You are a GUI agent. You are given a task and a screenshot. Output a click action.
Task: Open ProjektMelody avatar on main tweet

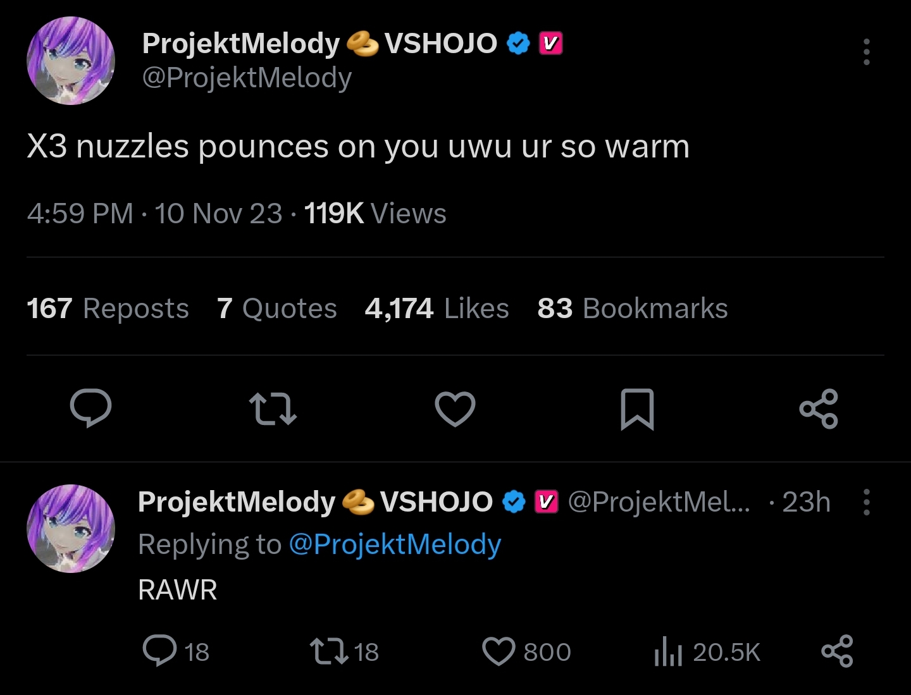pyautogui.click(x=71, y=61)
